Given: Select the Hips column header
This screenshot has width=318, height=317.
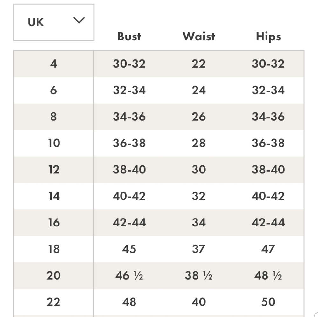Looking at the screenshot, I should tap(268, 37).
